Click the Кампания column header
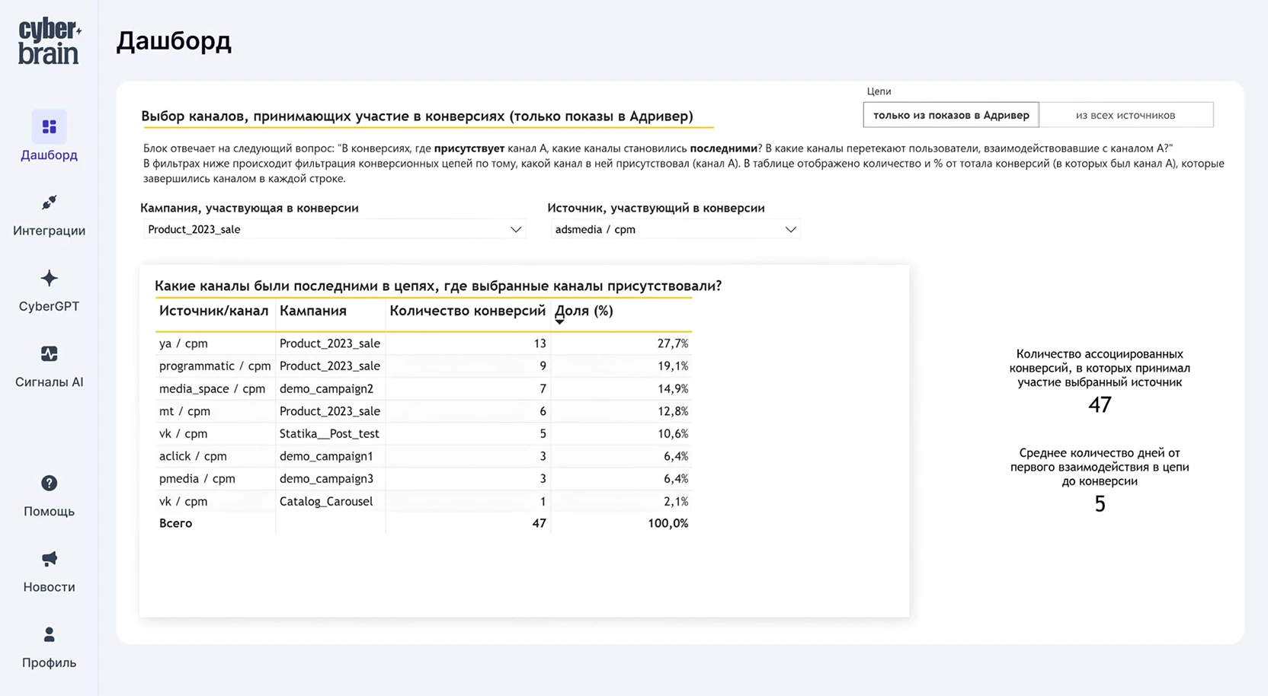1268x696 pixels. [312, 311]
